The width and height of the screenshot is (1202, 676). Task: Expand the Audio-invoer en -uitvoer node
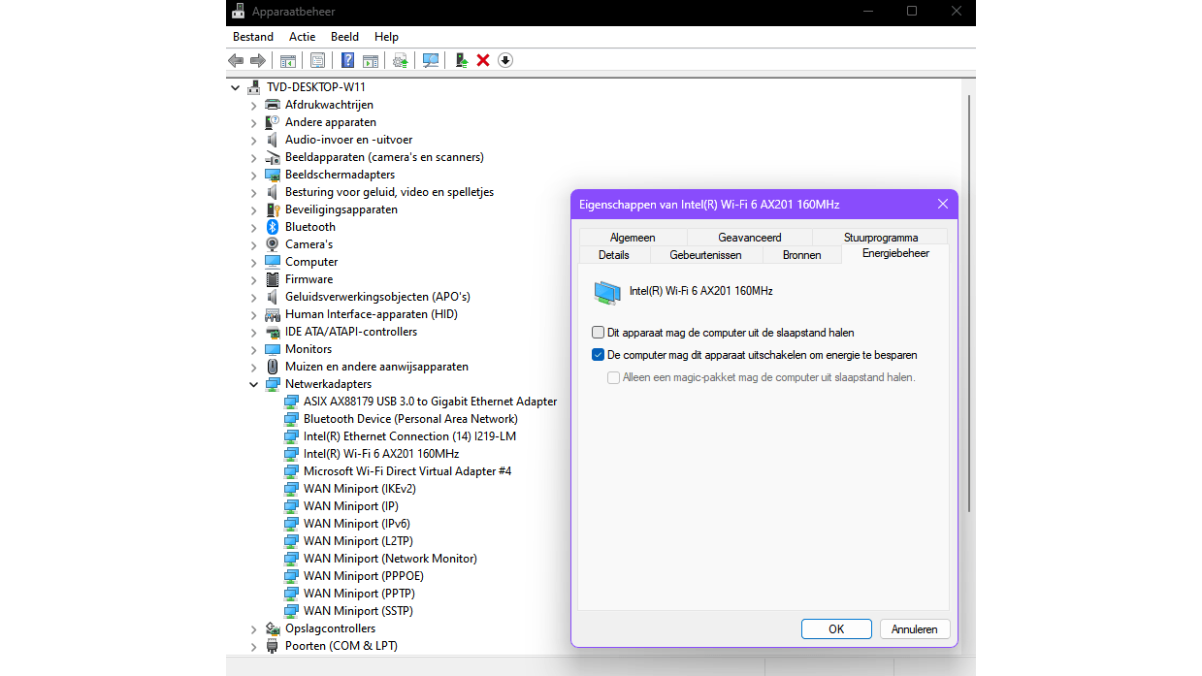(x=254, y=141)
